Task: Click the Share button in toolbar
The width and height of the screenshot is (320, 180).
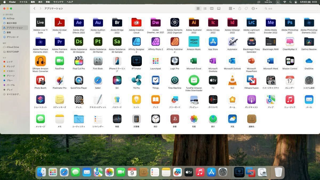Action: (240, 9)
